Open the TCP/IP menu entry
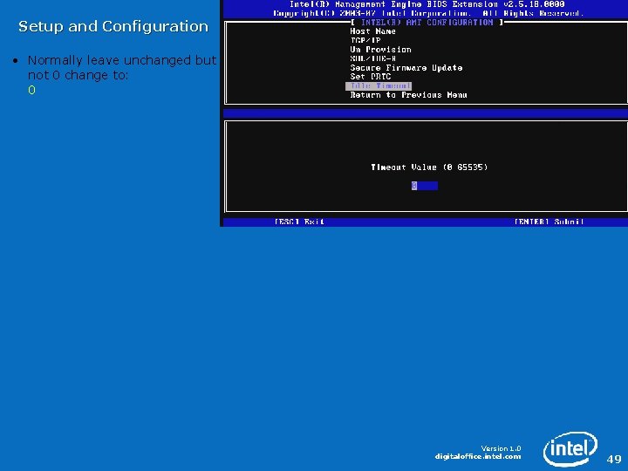This screenshot has width=628, height=471. [x=365, y=40]
